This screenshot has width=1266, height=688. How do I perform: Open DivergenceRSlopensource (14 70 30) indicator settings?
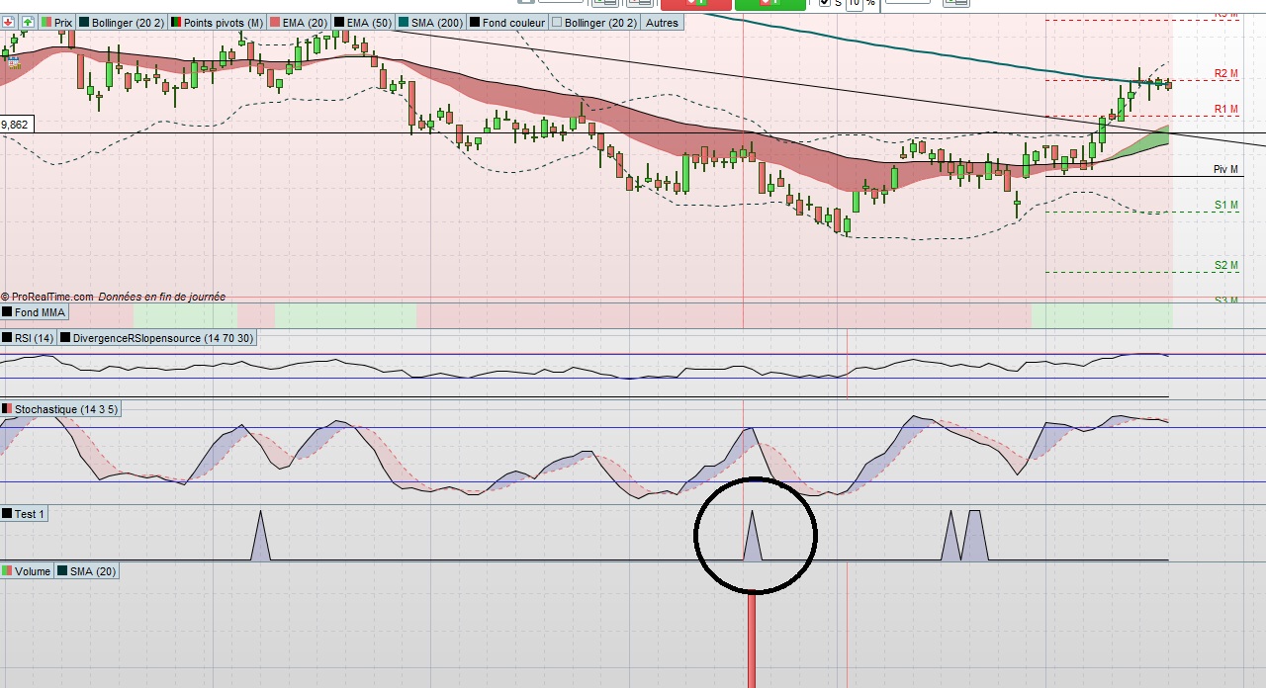pyautogui.click(x=157, y=338)
